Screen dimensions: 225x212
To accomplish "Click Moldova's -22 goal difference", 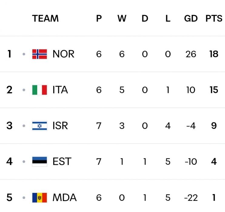I will pyautogui.click(x=191, y=198).
